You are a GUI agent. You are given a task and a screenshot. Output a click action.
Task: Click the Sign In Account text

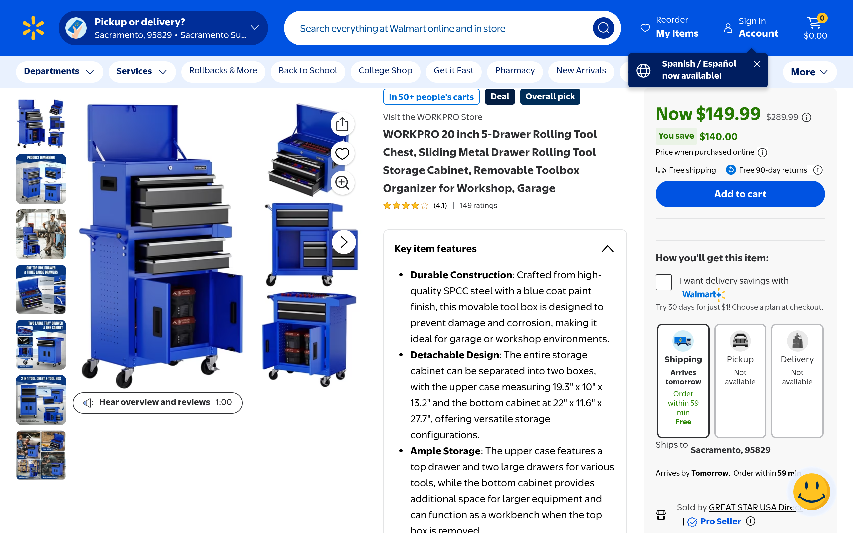pyautogui.click(x=758, y=28)
